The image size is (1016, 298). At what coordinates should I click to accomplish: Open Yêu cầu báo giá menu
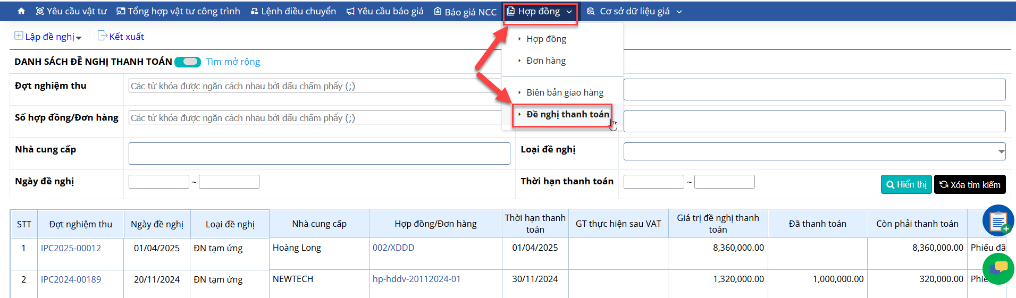[385, 11]
